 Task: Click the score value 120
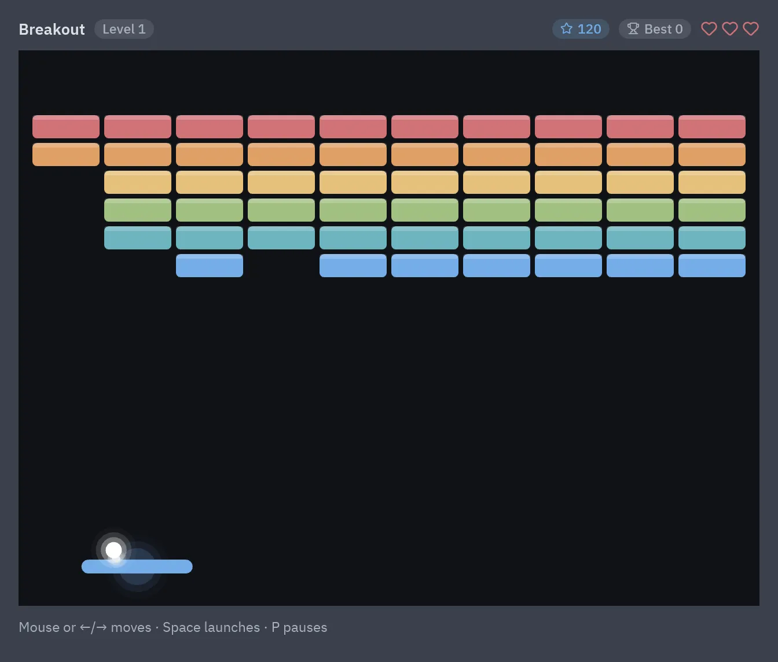click(589, 29)
